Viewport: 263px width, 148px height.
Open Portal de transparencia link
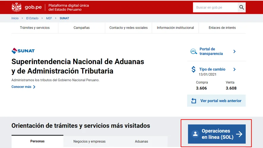(211, 51)
